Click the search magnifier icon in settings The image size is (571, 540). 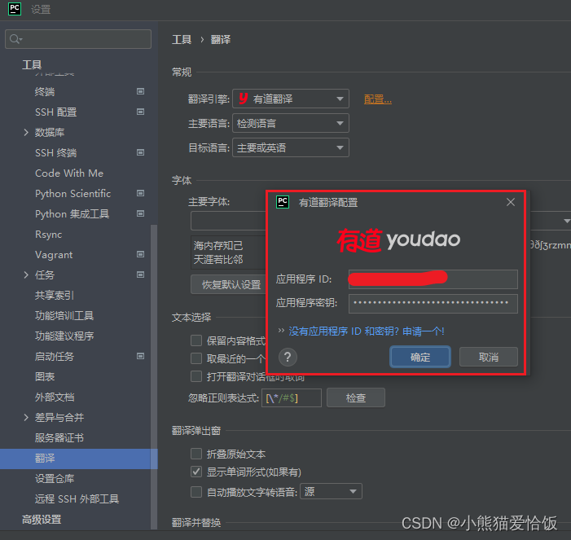click(x=15, y=39)
